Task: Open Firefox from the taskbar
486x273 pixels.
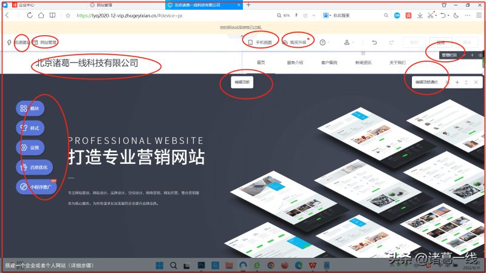Action: 285,265
